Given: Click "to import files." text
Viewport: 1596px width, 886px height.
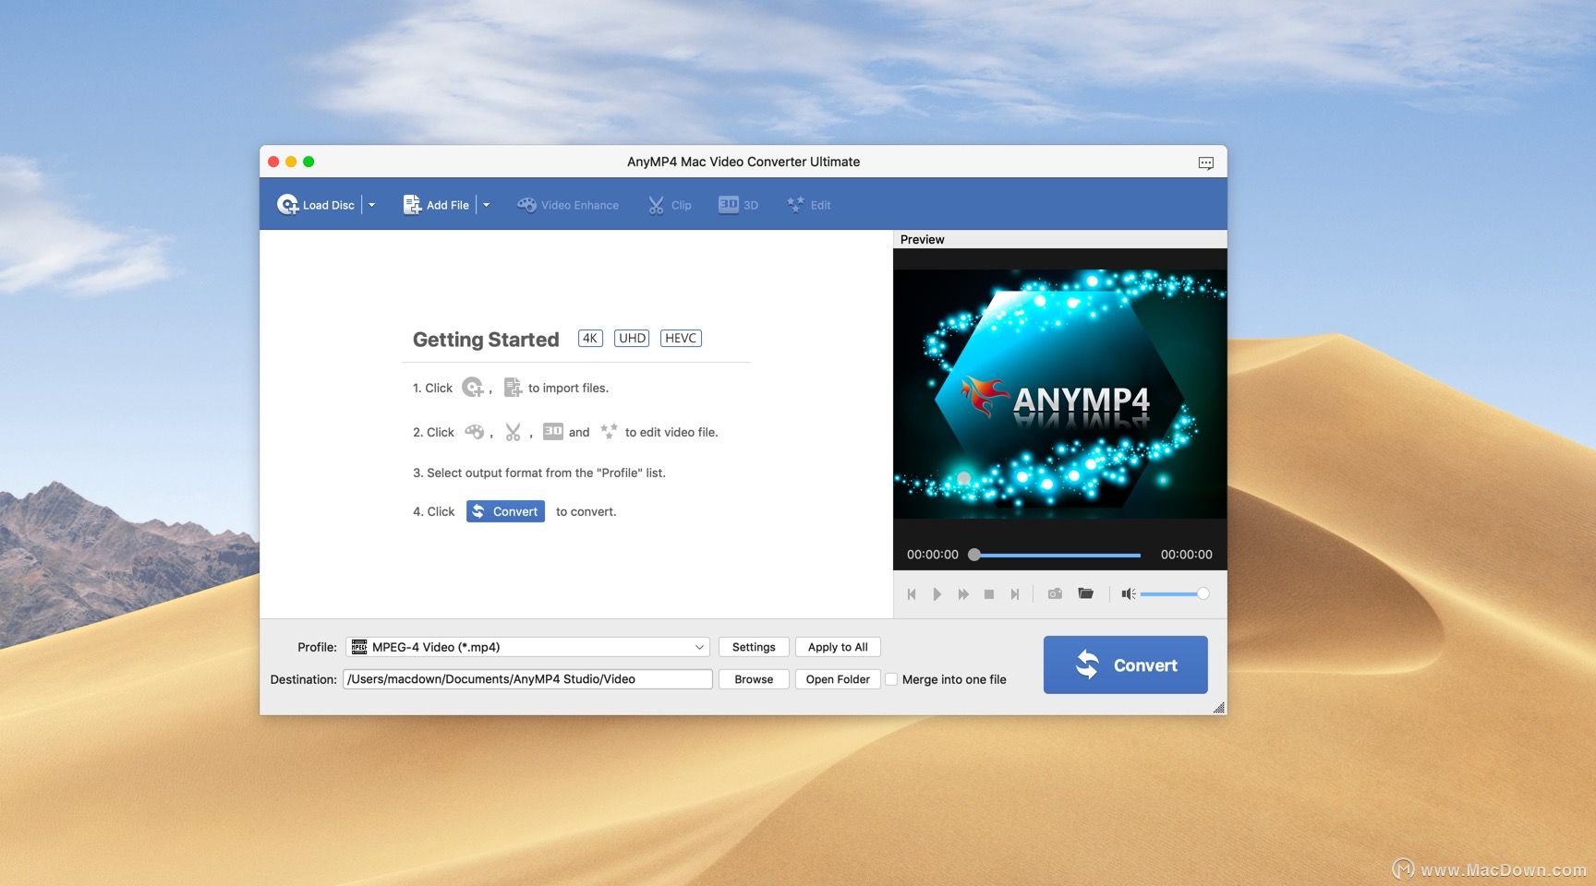Looking at the screenshot, I should coord(568,388).
